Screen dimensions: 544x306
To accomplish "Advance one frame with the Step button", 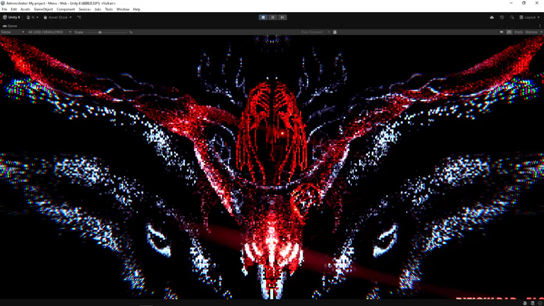I will click(x=282, y=18).
